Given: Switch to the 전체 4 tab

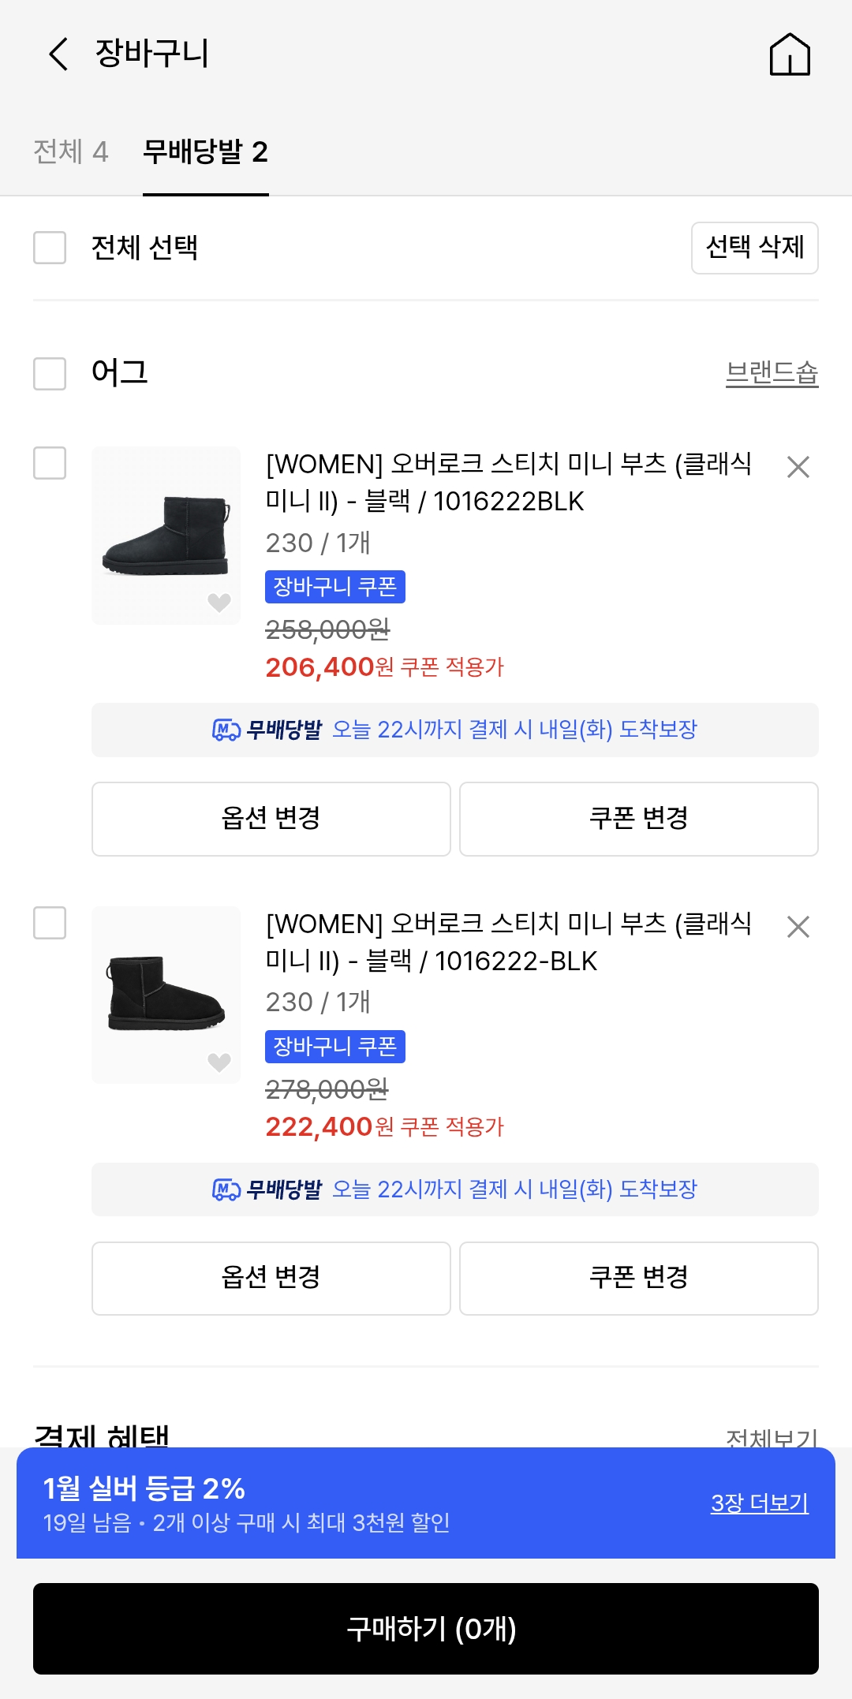Looking at the screenshot, I should pos(71,151).
